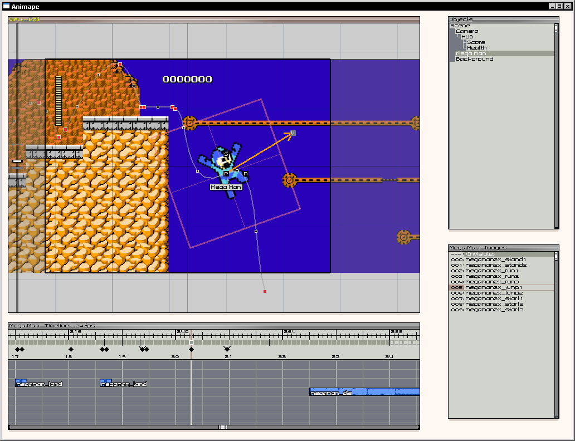This screenshot has height=441, width=575.
Task: Open the View menu in the viewport header
Action: click(x=15, y=19)
